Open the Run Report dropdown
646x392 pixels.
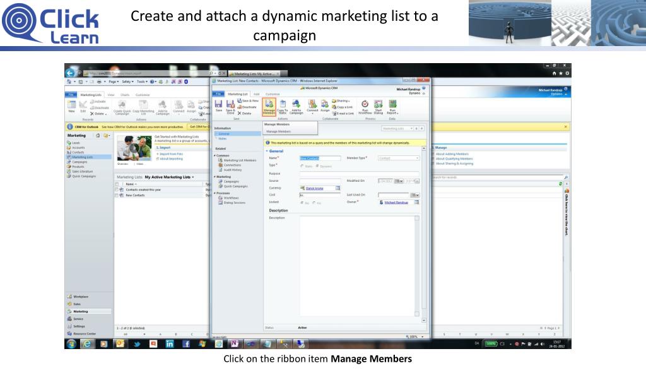392,106
